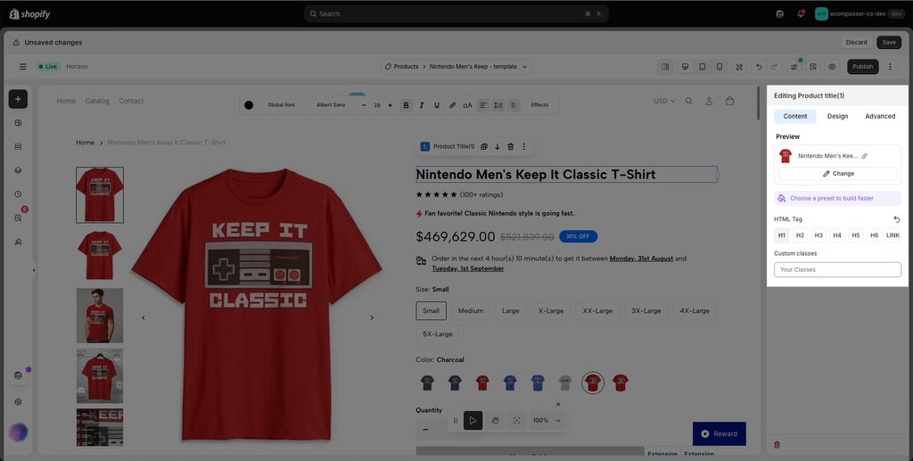
Task: Toggle the layout outline view icon
Action: 665,67
